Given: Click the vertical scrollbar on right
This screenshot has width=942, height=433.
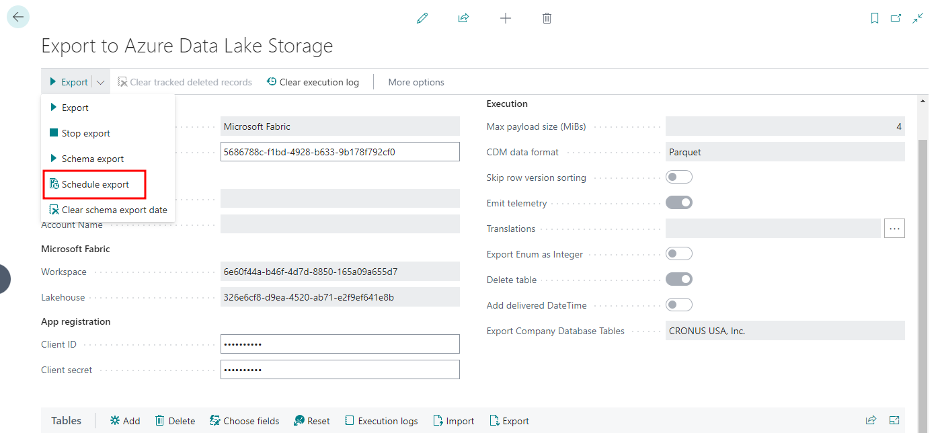Looking at the screenshot, I should pyautogui.click(x=922, y=269).
